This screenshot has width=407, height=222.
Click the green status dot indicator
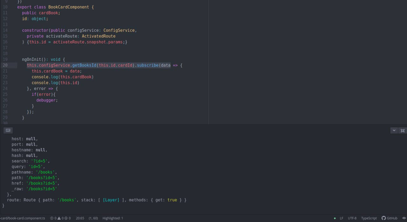335,218
